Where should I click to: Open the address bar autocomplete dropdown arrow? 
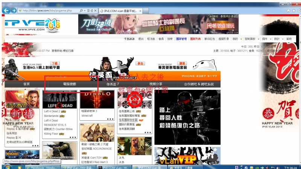tap(85, 11)
